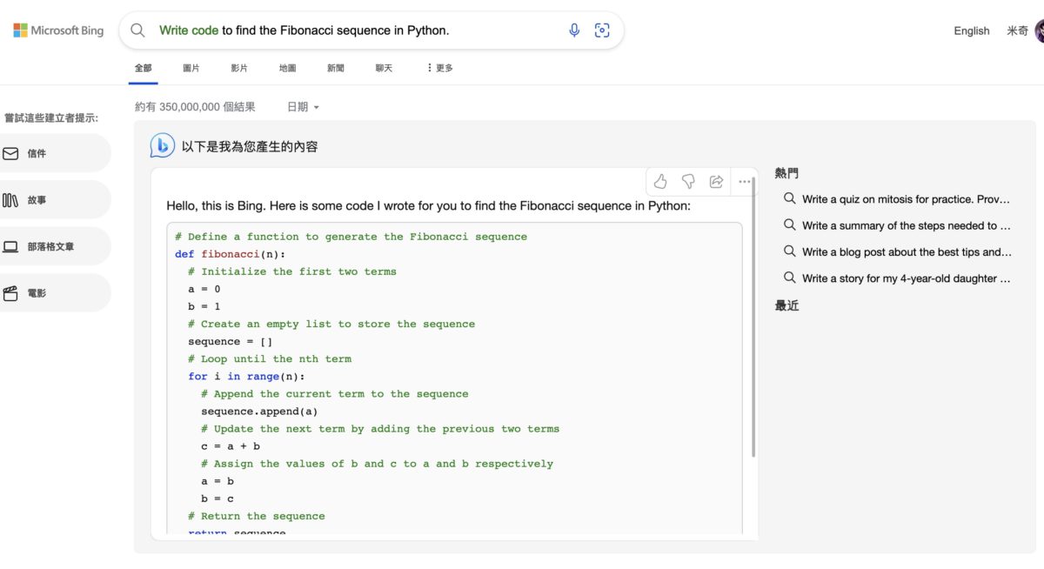
Task: Click the Microsoft Bing logo
Action: point(57,30)
